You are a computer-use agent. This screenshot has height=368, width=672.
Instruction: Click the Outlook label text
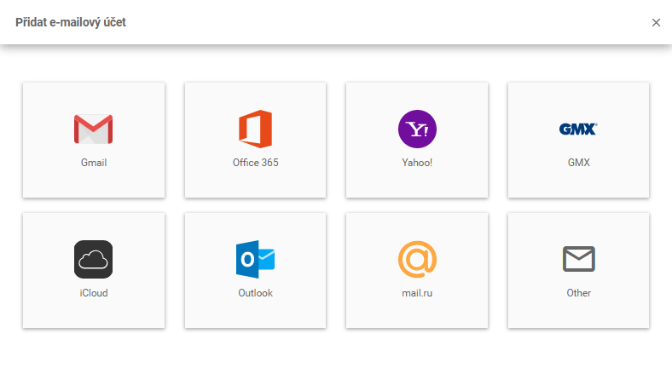[256, 293]
